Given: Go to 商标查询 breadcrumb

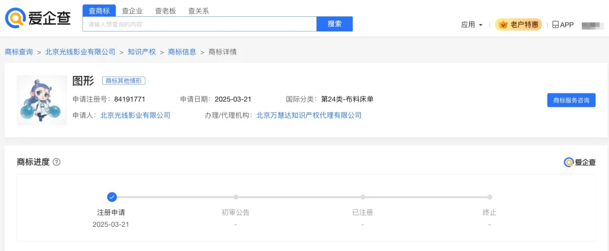Looking at the screenshot, I should 19,52.
